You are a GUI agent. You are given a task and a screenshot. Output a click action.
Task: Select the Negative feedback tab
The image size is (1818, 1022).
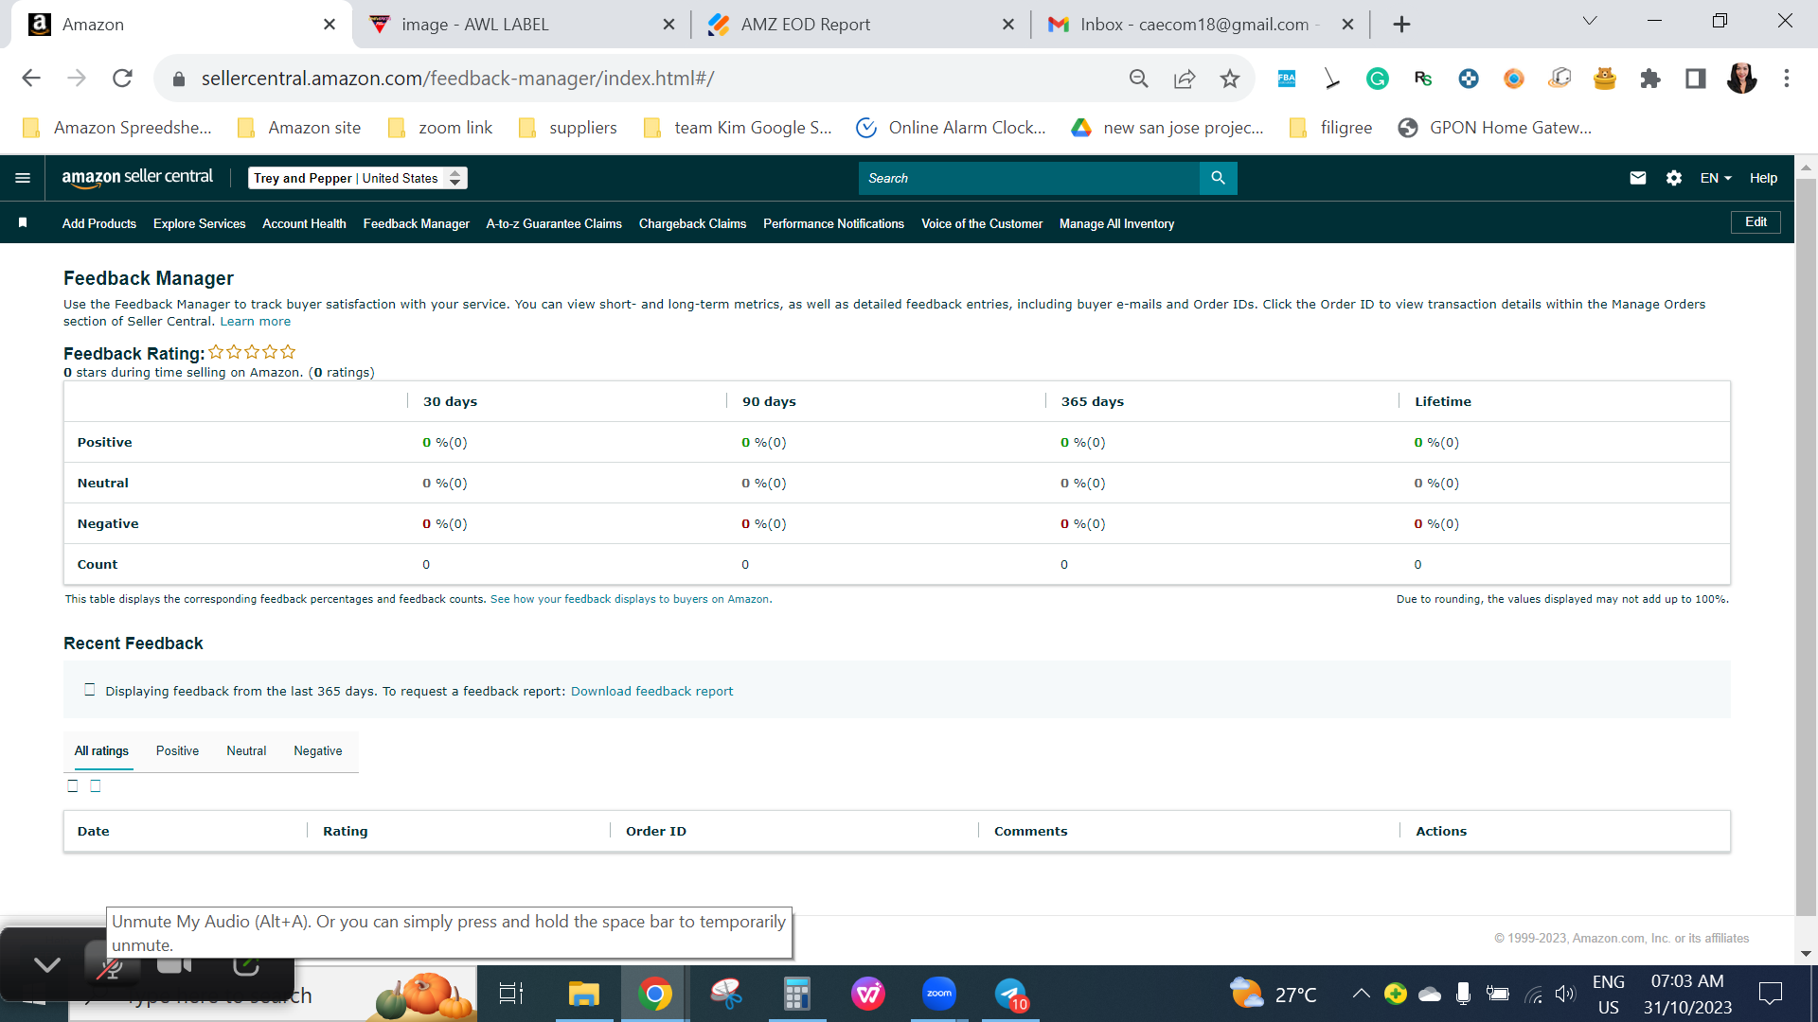point(318,751)
